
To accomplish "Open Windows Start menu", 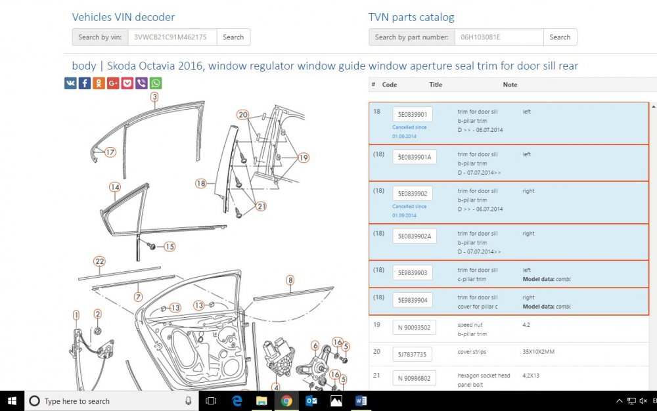I will [12, 401].
